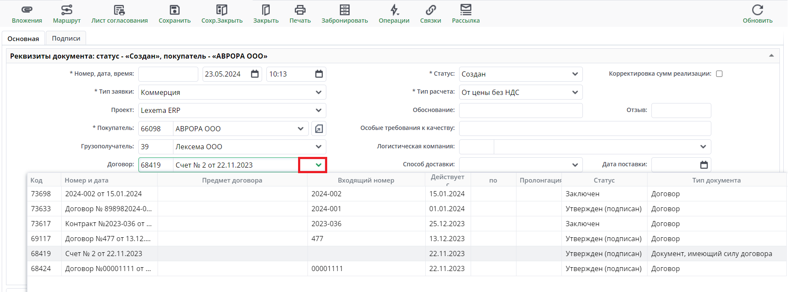Image resolution: width=788 pixels, height=292 pixels.
Task: Open Лист согласования approval sheet
Action: click(x=119, y=10)
